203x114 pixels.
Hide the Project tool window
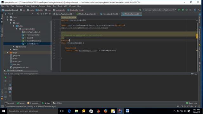tap(50, 14)
